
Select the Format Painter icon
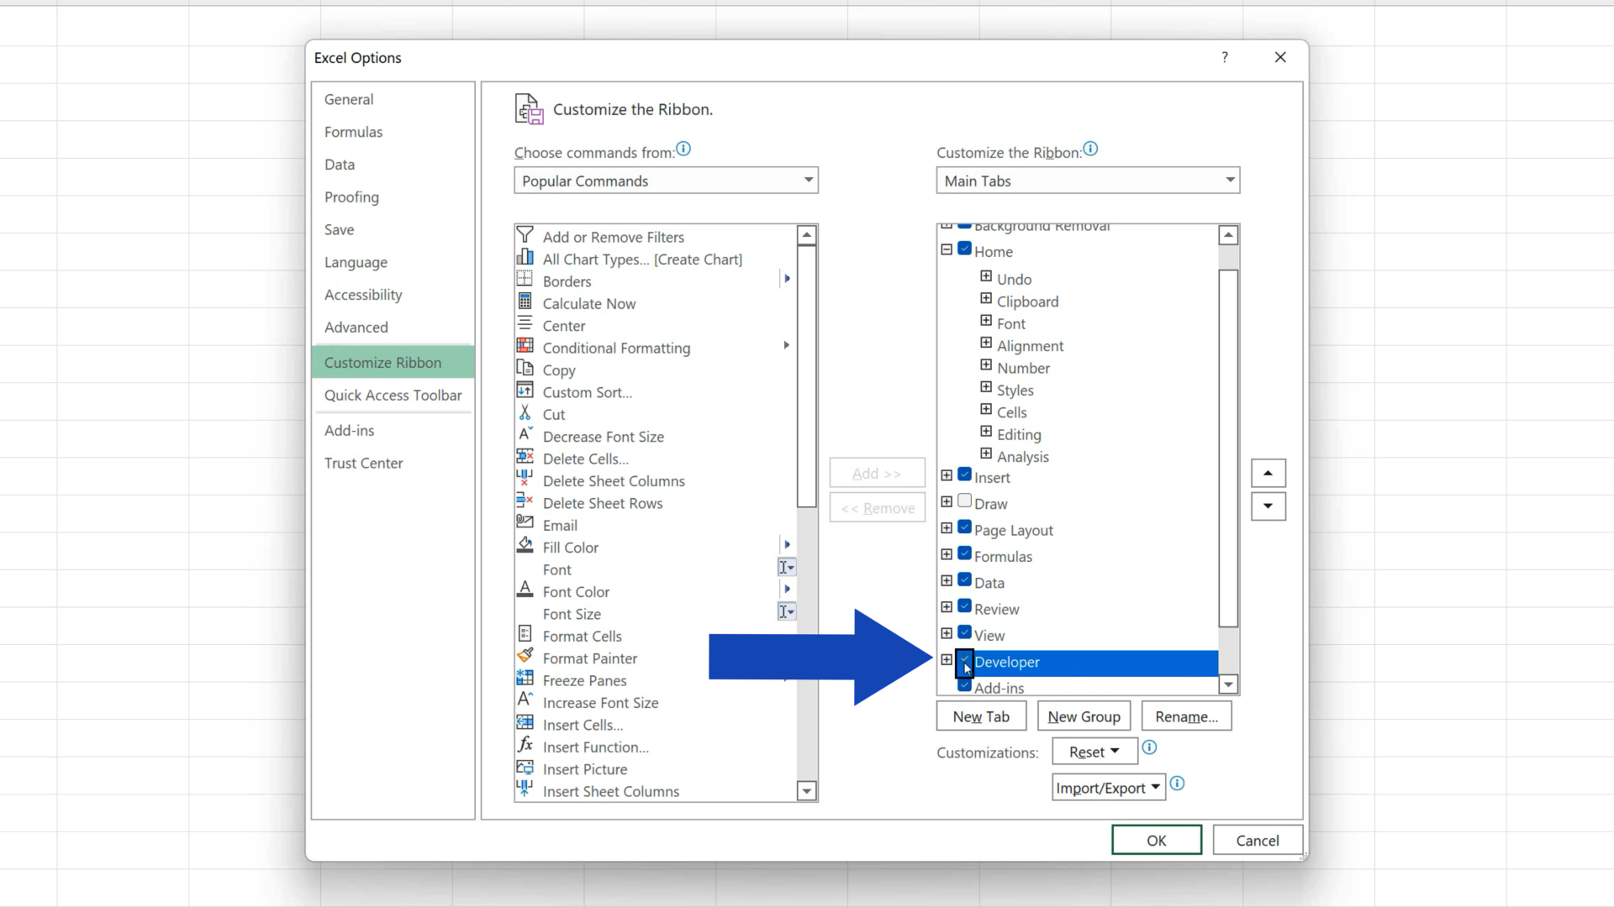tap(525, 658)
